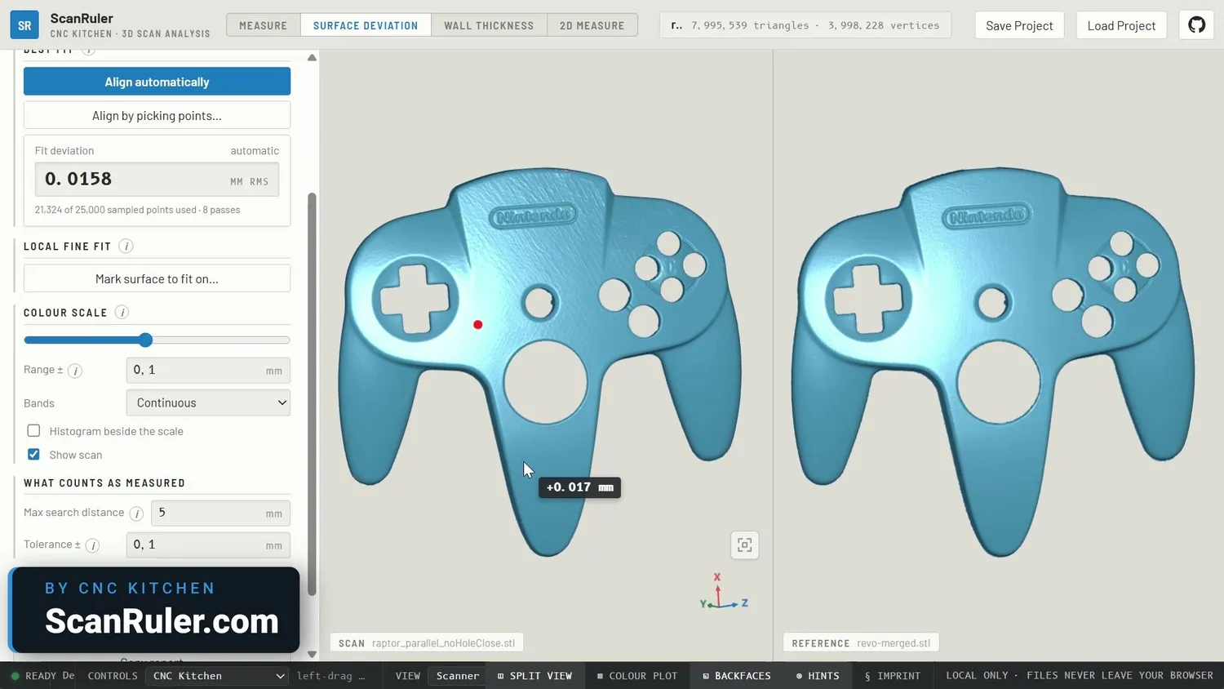The height and width of the screenshot is (689, 1224).
Task: Select the Scanner view option
Action: 458,676
